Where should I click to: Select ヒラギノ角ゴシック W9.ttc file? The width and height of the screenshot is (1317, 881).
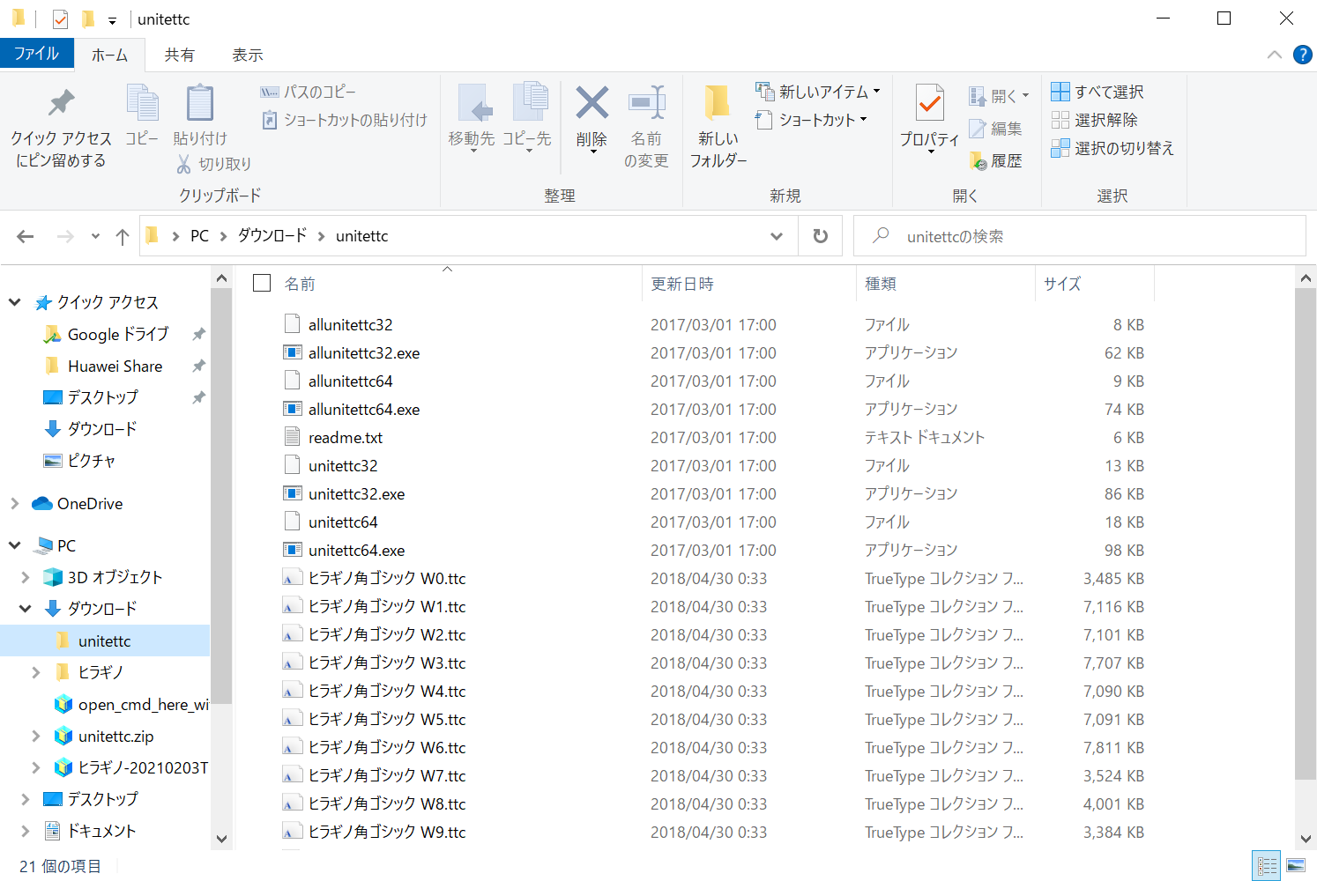(386, 833)
